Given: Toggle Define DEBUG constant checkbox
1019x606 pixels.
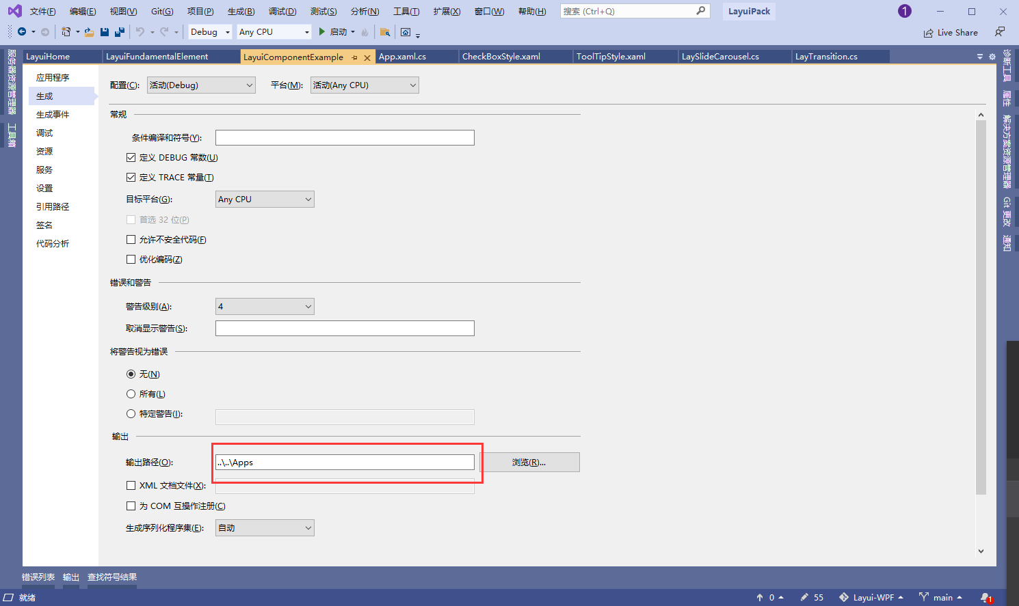Looking at the screenshot, I should click(x=131, y=157).
